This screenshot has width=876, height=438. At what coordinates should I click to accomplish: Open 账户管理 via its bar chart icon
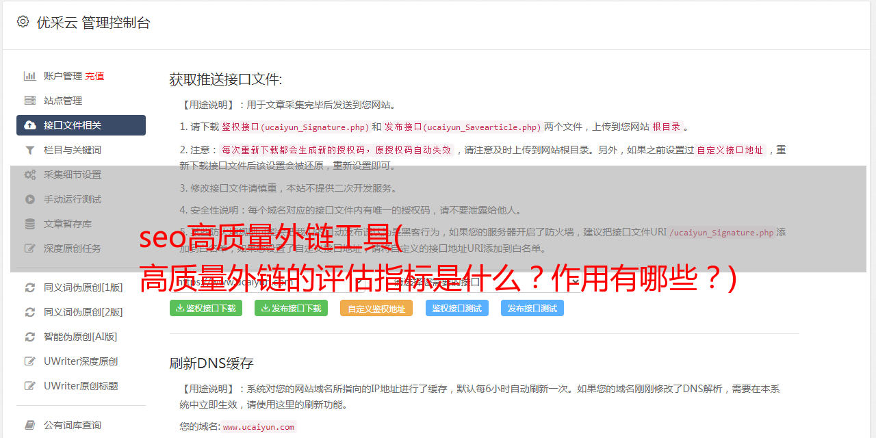point(30,76)
